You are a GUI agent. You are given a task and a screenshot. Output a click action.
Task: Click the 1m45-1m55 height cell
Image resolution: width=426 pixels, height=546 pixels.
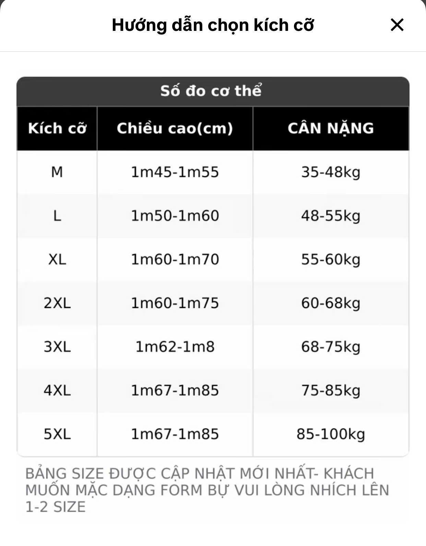click(x=175, y=172)
